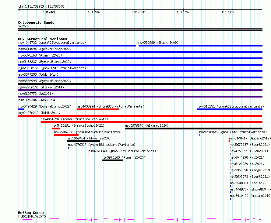Click the esv3577255 (Uddin2014) label
271x223 pixels.
pyautogui.click(x=38, y=74)
